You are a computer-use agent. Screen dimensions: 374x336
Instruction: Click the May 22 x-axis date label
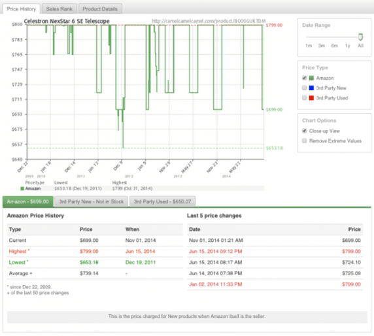pos(235,167)
